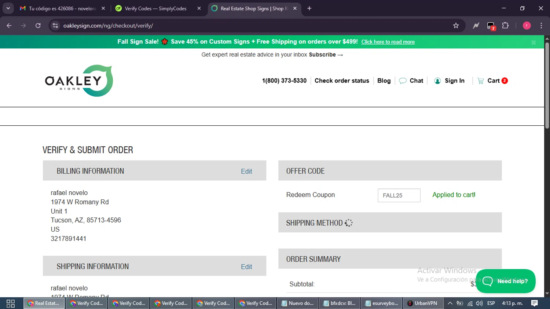Viewport: 550px width, 309px height.
Task: Open the Blog link
Action: click(x=384, y=81)
